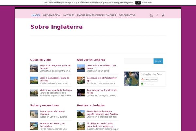Click the York article thumbnail
The height and width of the screenshot is (131, 196).
click(34, 93)
